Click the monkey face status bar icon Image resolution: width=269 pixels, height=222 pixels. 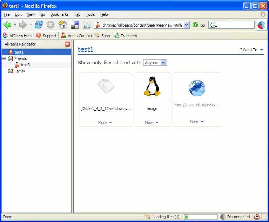257,217
